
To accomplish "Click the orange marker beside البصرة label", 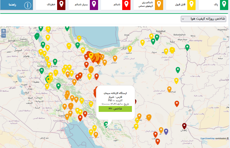I will tap(67, 117).
